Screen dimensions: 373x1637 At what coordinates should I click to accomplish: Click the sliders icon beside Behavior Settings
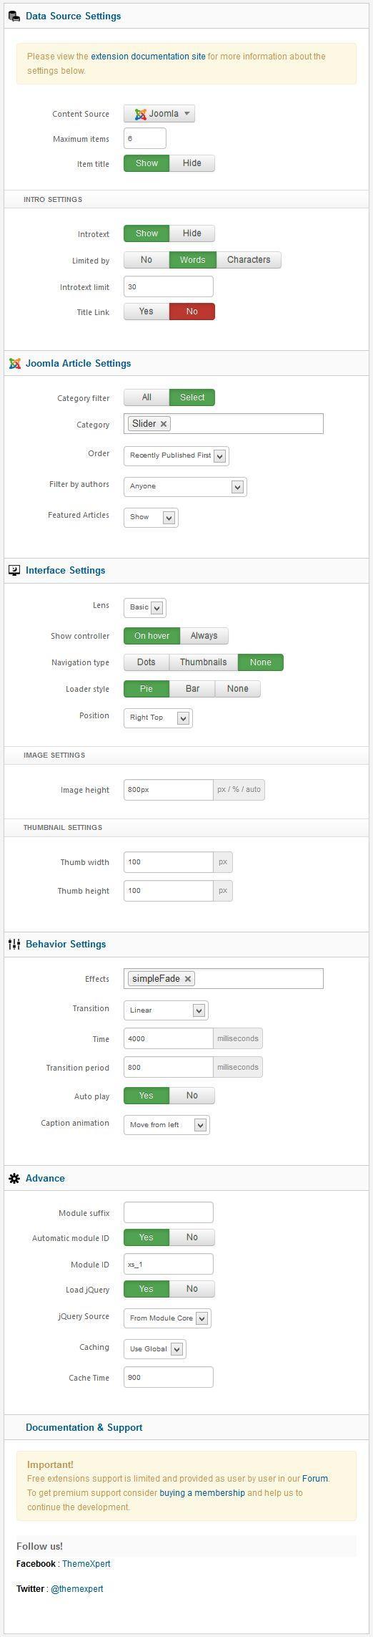[14, 944]
